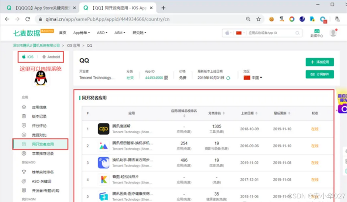This screenshot has width=347, height=202.
Task: Go back using the browser back arrow
Action: point(7,19)
